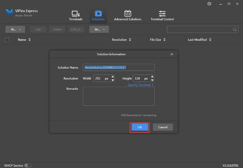Expand the N... new solution dropdown
Screen dimensions: 243x168
(x=15, y=29)
